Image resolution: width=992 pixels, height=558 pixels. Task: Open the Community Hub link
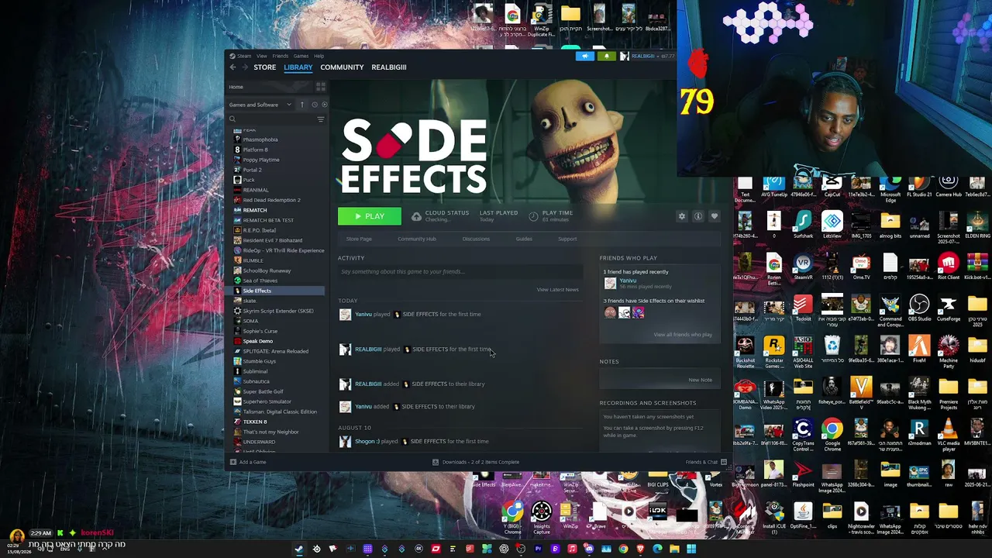point(417,239)
